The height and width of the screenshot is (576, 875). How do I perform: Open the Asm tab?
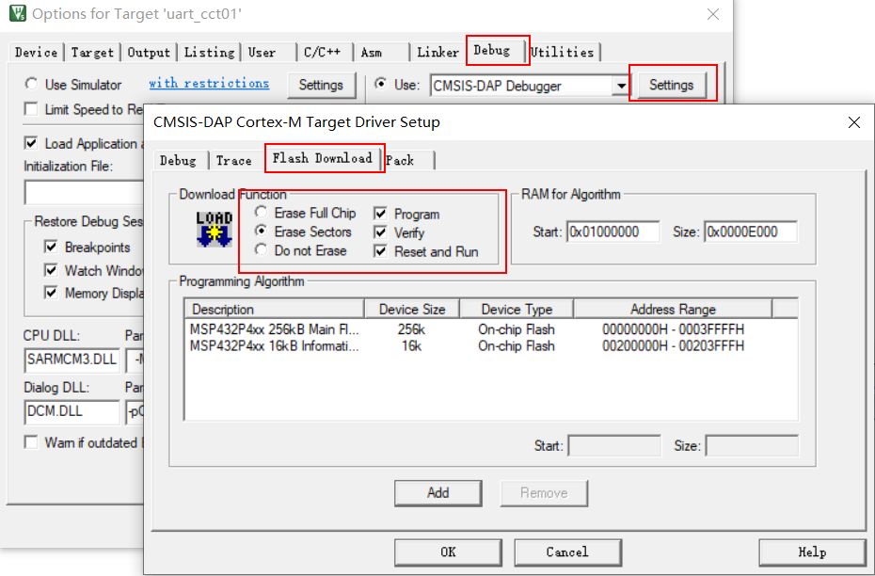pyautogui.click(x=382, y=53)
